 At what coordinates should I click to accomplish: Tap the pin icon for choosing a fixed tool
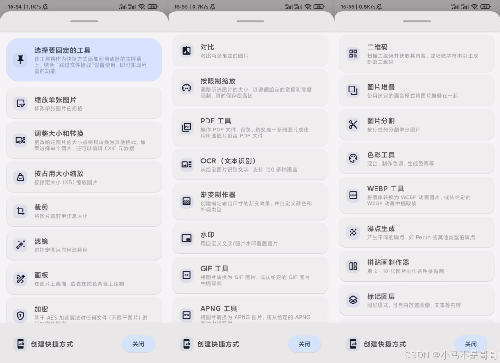[20, 60]
